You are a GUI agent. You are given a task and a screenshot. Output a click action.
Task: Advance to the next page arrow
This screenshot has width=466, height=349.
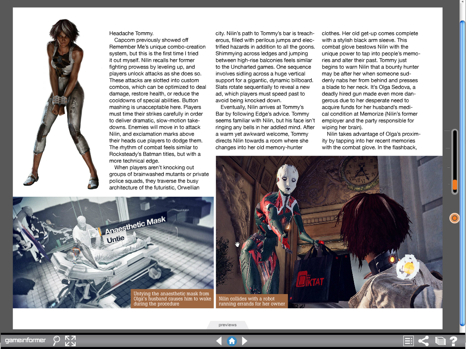(245, 341)
